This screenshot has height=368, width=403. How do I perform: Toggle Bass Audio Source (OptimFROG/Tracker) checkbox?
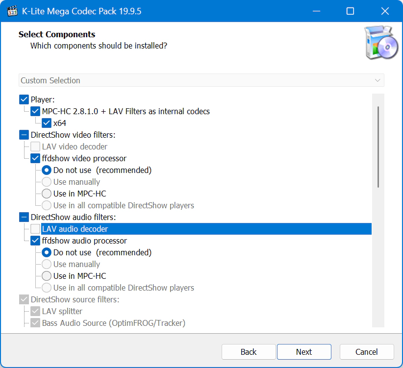[x=35, y=323]
